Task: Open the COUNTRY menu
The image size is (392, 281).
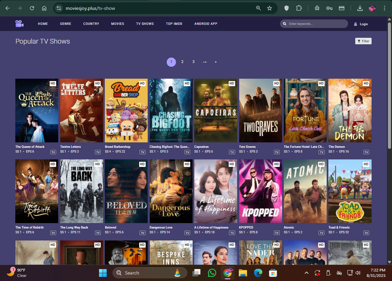Action: click(91, 24)
